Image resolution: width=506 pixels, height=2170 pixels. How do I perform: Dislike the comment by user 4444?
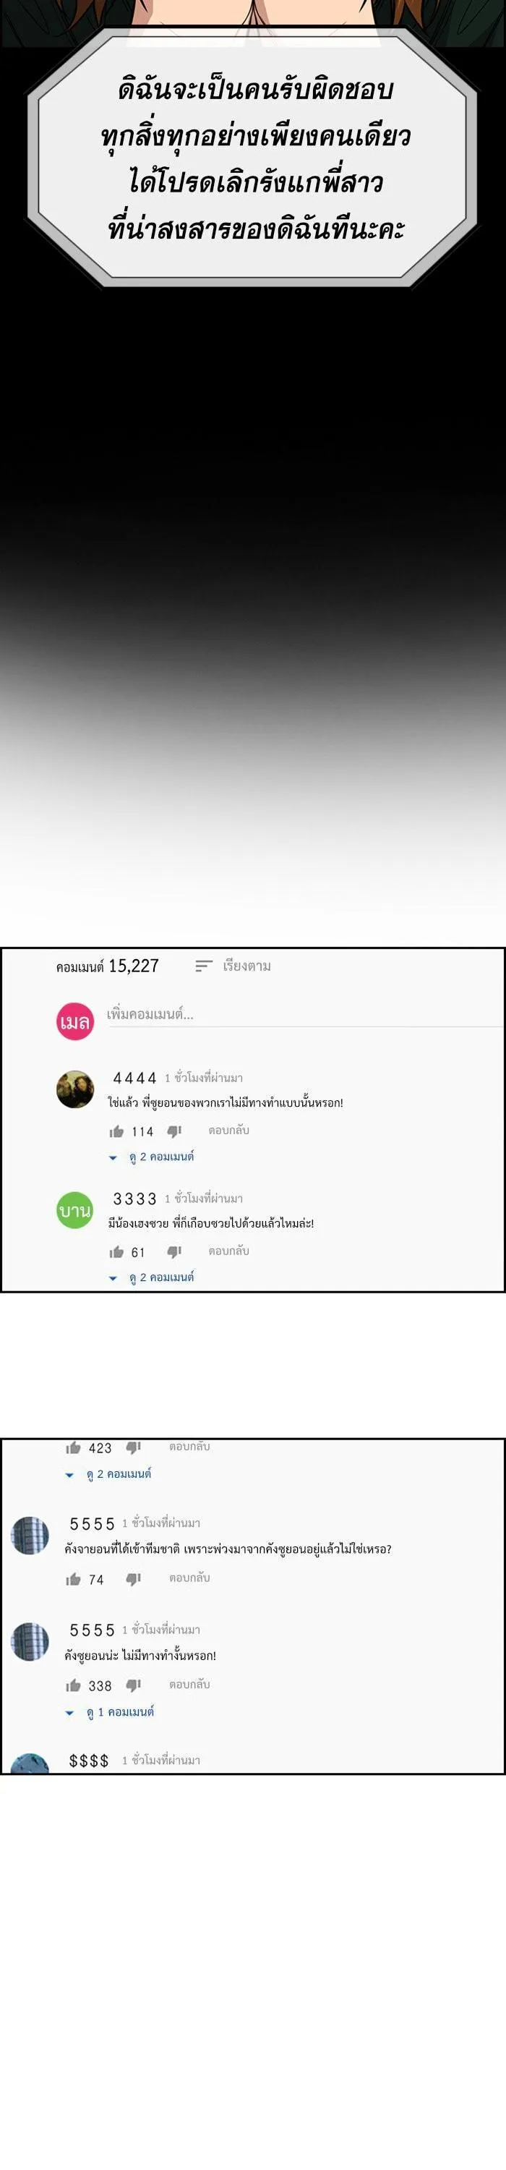point(174,1131)
